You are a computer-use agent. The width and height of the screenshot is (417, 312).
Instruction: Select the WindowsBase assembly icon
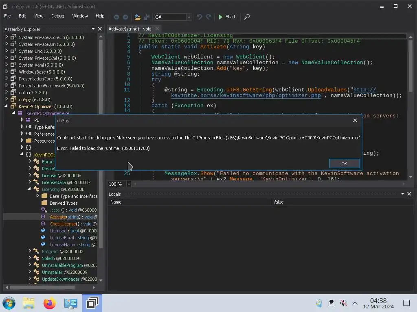13,71
